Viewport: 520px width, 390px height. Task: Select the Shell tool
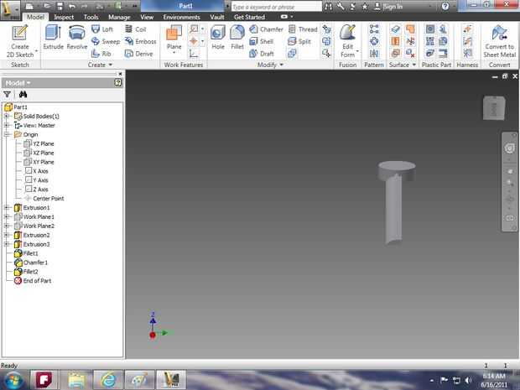pyautogui.click(x=262, y=41)
